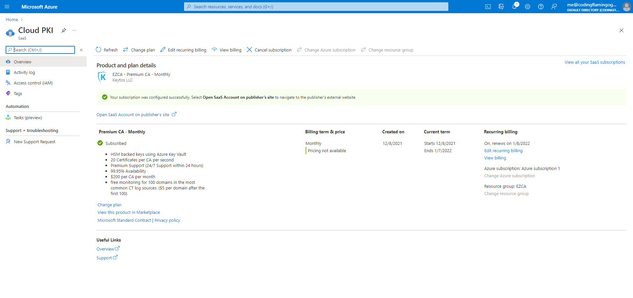Open View all your SaaS subscriptions

[595, 62]
